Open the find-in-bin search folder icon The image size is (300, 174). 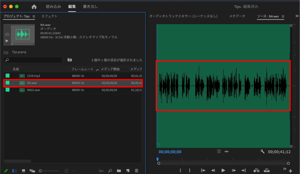(70, 60)
